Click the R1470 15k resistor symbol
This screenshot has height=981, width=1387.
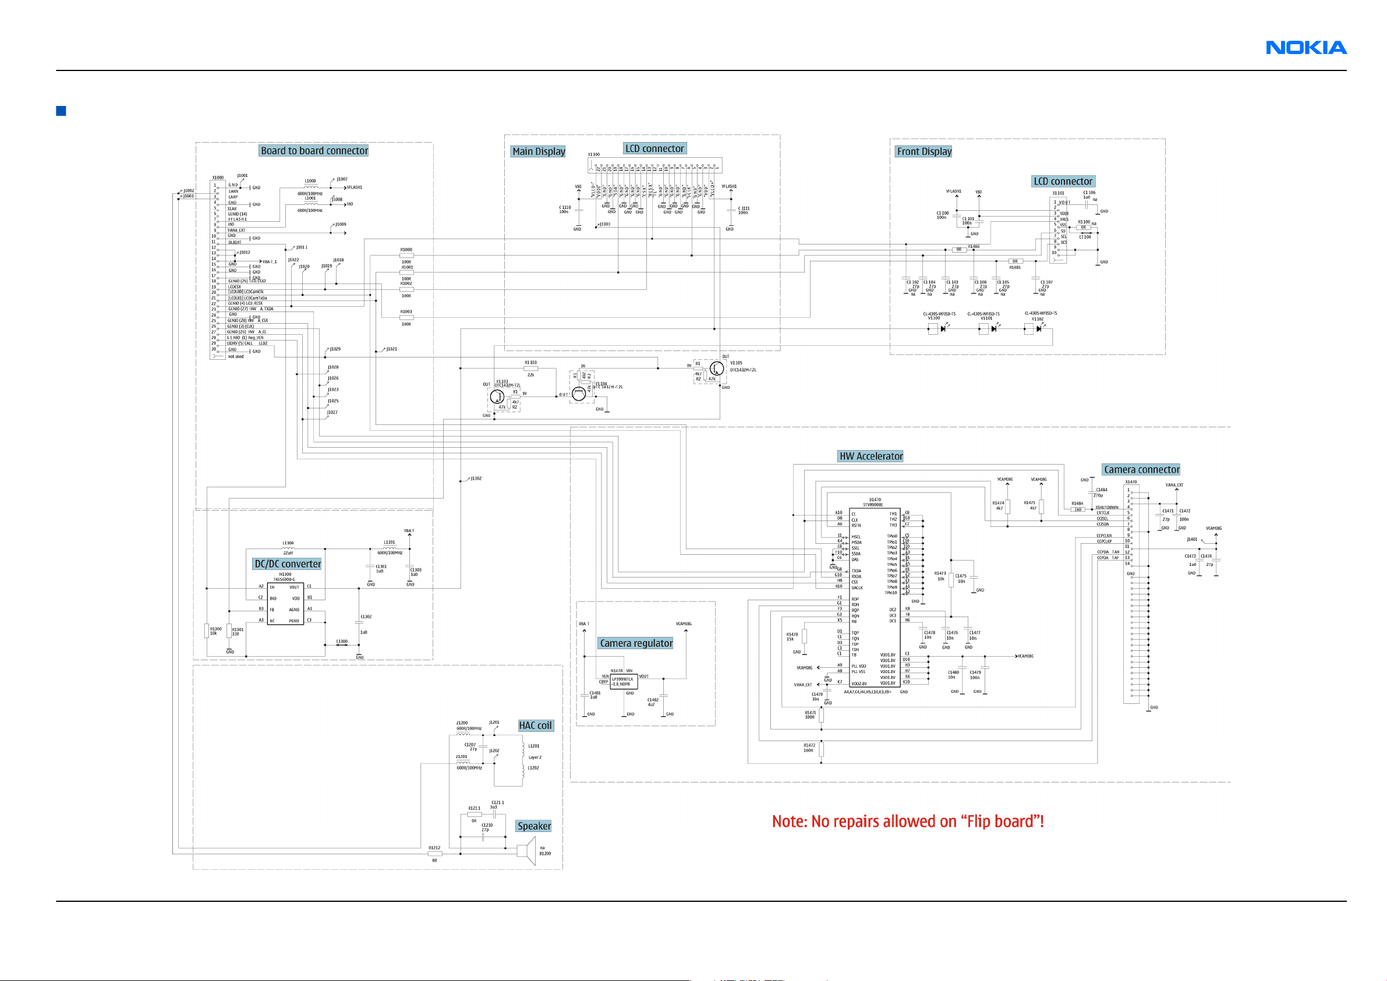pyautogui.click(x=804, y=636)
